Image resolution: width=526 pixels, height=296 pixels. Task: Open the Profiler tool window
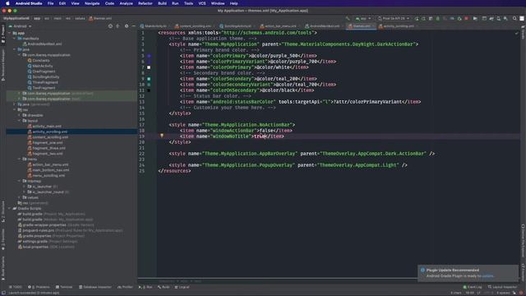[125, 287]
